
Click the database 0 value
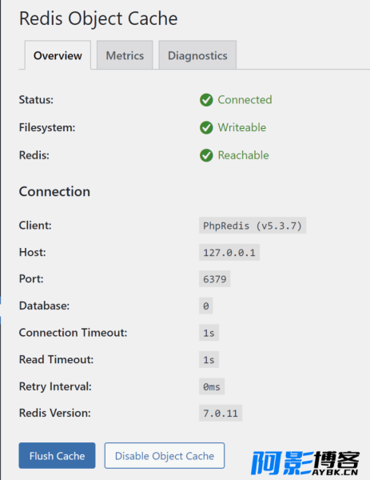[206, 306]
